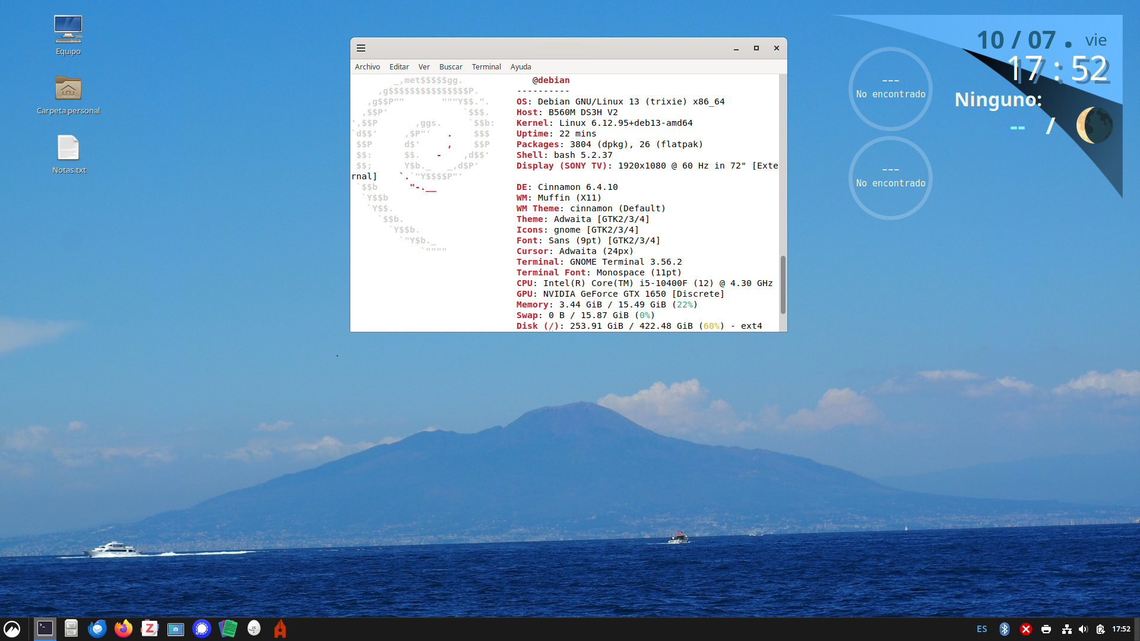Open the egg timer app launcher
The image size is (1140, 641).
click(x=254, y=628)
